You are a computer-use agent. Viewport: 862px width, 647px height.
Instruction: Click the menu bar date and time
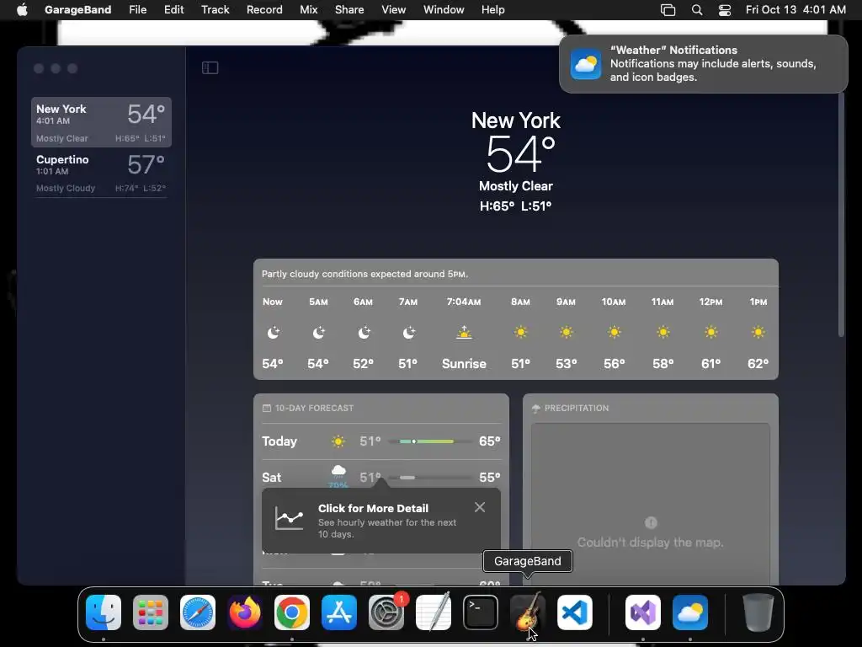[x=795, y=9]
